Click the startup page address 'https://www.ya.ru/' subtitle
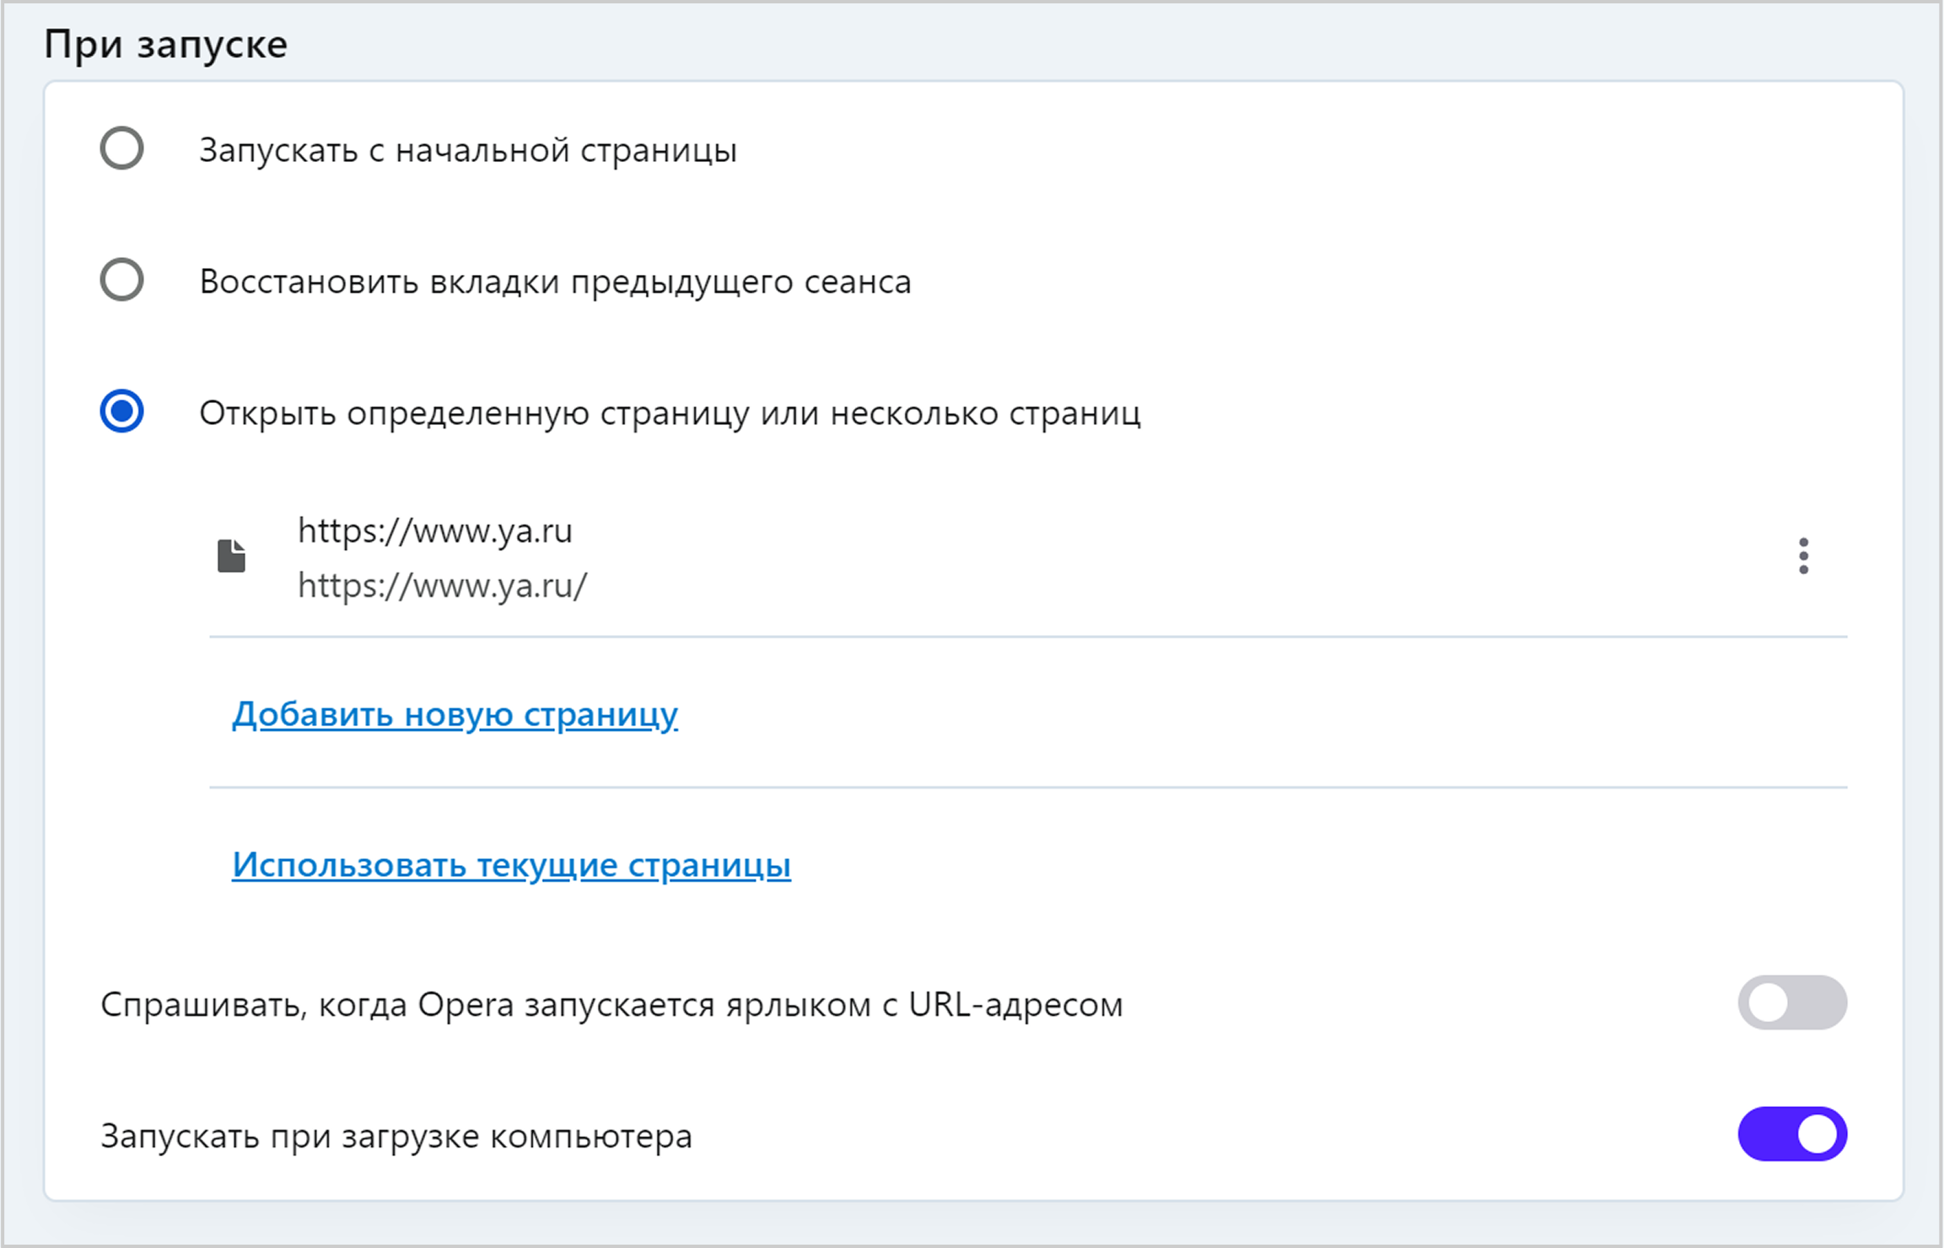Image resolution: width=1944 pixels, height=1248 pixels. 442,586
